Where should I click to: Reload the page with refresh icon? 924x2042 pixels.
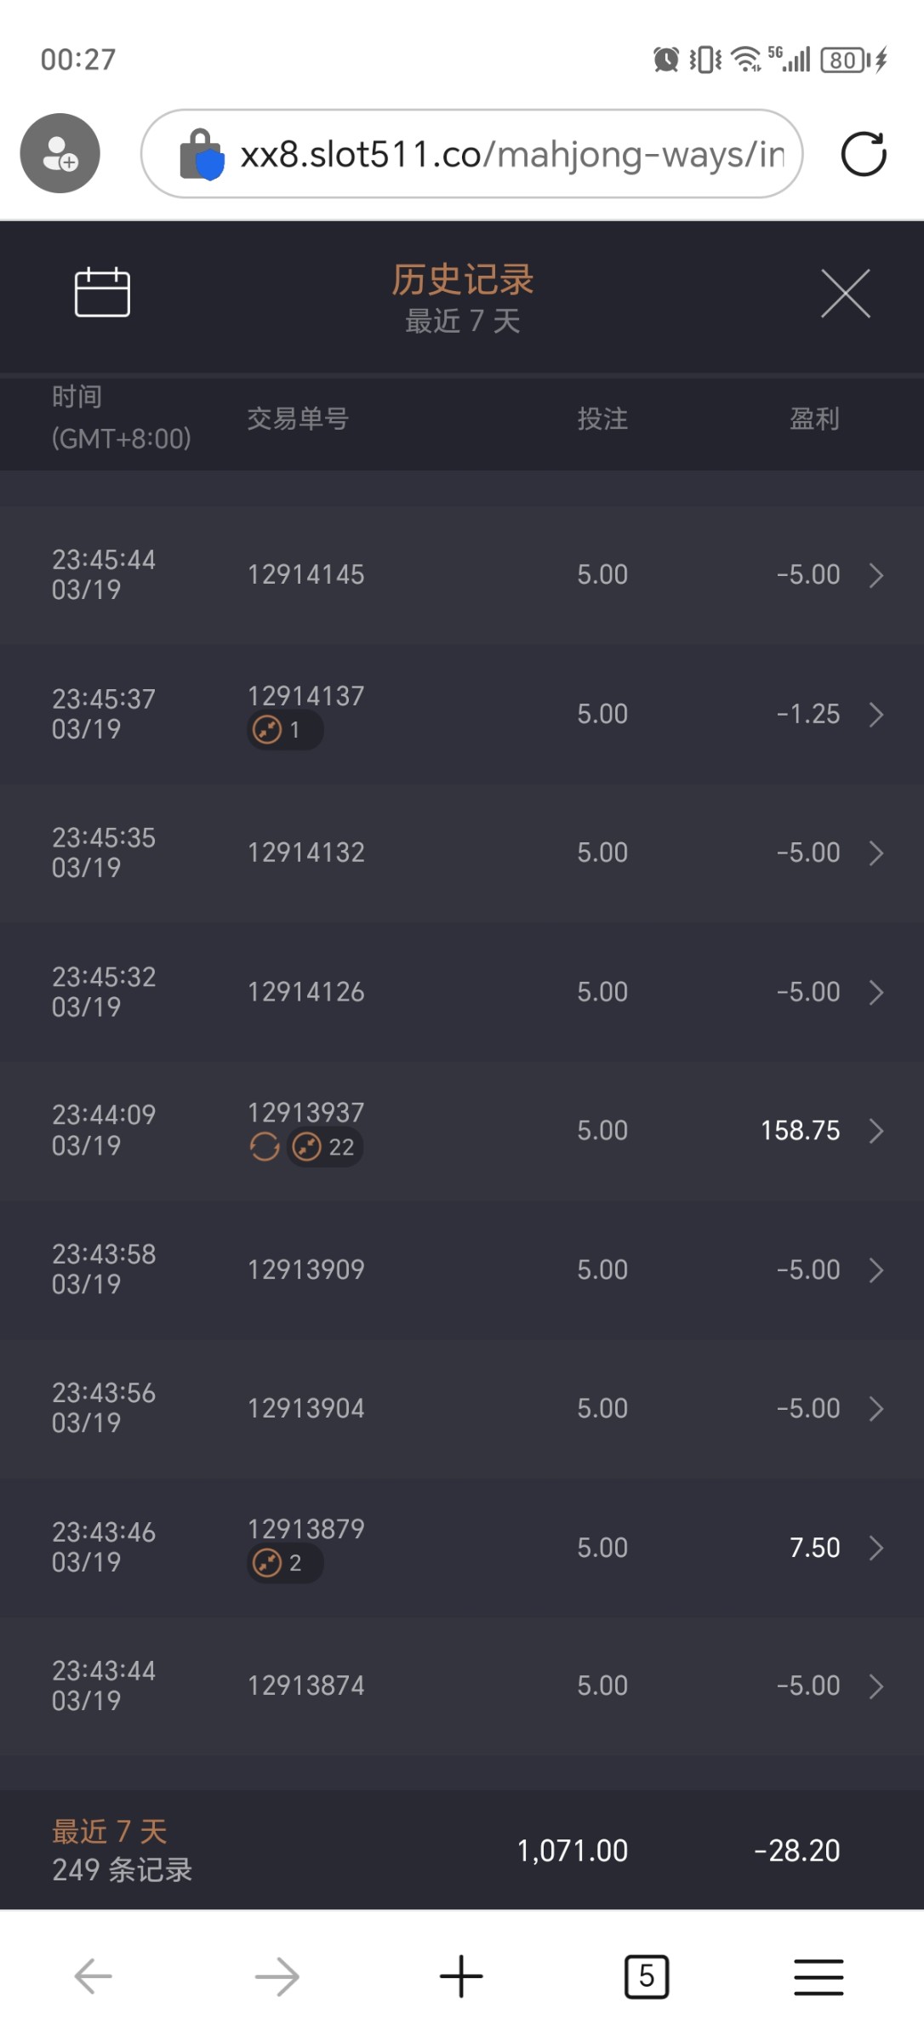863,154
